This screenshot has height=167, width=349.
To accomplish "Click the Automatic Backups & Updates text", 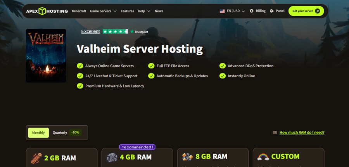I will [x=182, y=76].
